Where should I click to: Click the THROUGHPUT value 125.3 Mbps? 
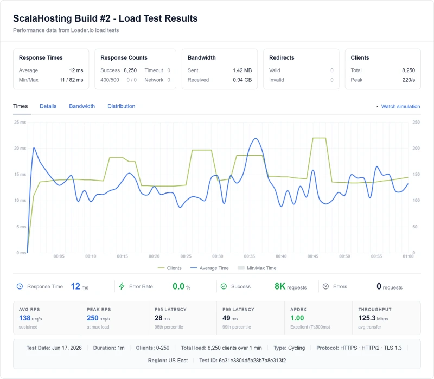tap(373, 318)
